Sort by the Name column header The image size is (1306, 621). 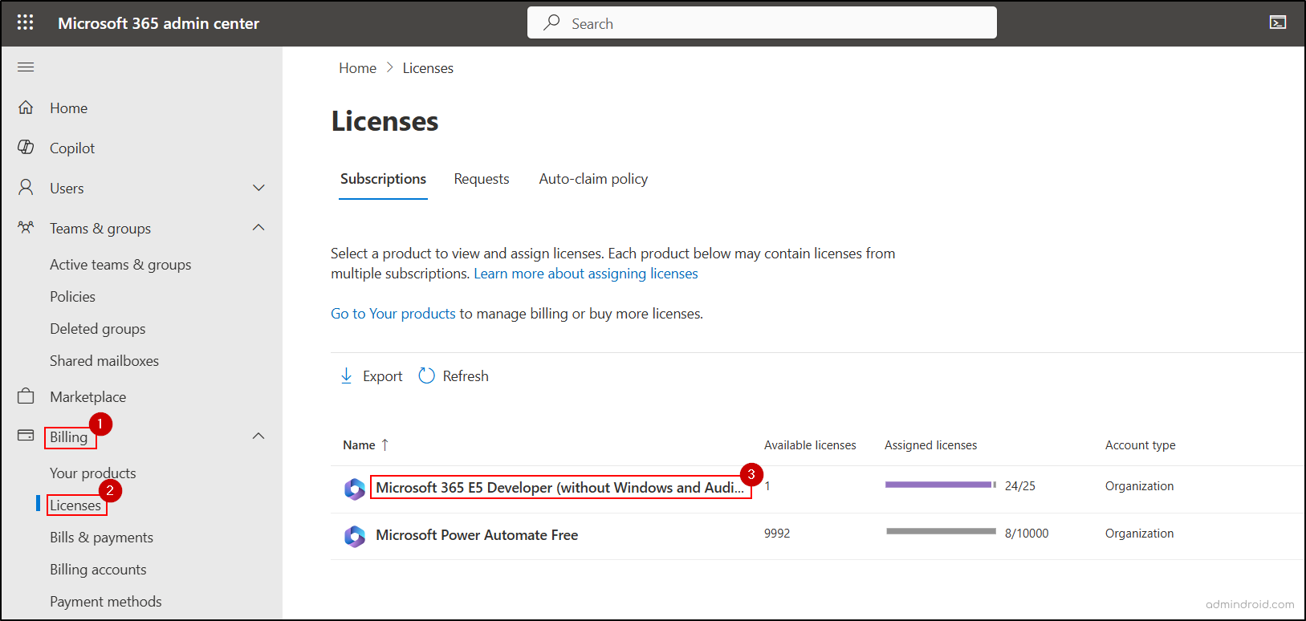359,445
